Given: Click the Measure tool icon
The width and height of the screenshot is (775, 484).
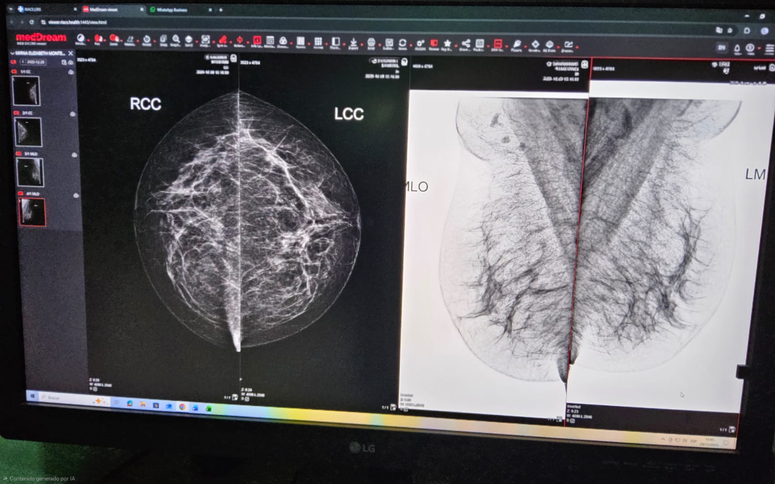Looking at the screenshot, I should click(130, 40).
